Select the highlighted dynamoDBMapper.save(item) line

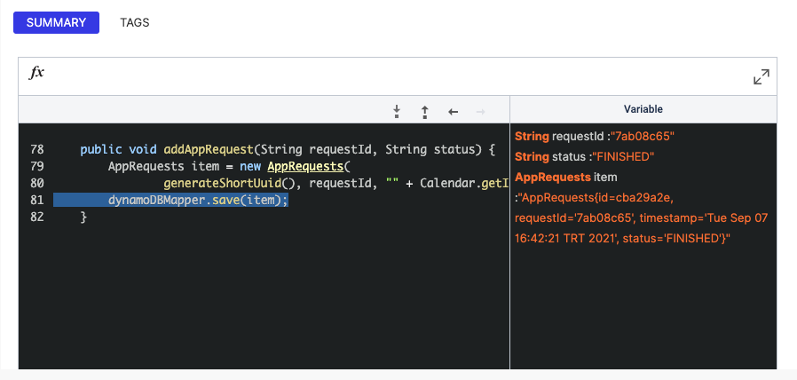pos(198,201)
